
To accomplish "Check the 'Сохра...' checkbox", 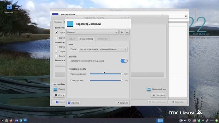I will [x=56, y=51].
